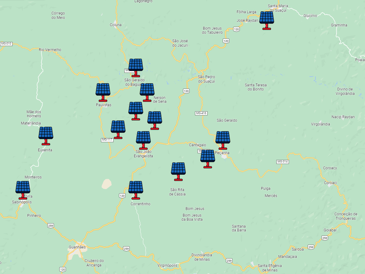This screenshot has height=274, width=365.
Task: Select solar panel marker below Cantagalo label
Action: click(x=208, y=158)
